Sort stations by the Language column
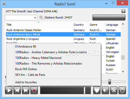 (113, 25)
